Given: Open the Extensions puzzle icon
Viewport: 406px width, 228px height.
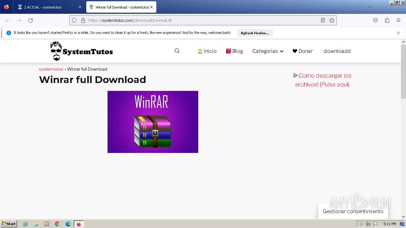Looking at the screenshot, I should 387,20.
